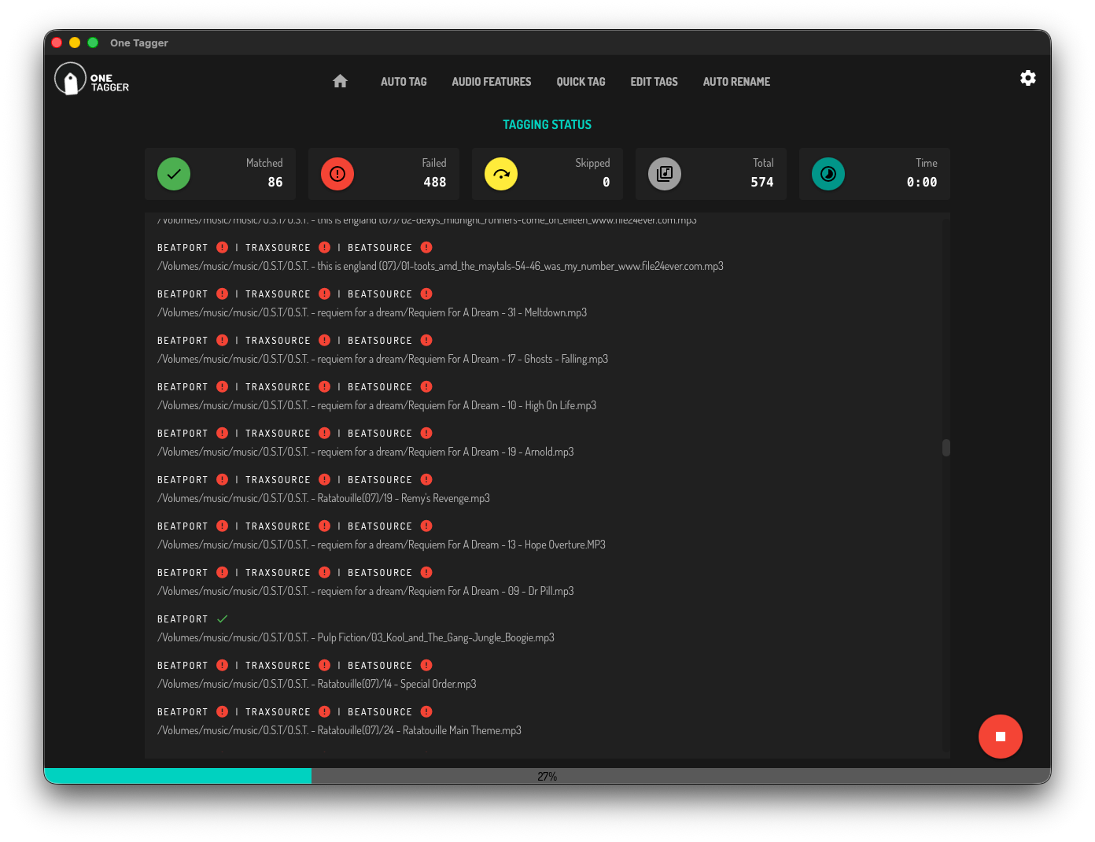
Task: Click the Total music library icon
Action: tap(665, 174)
